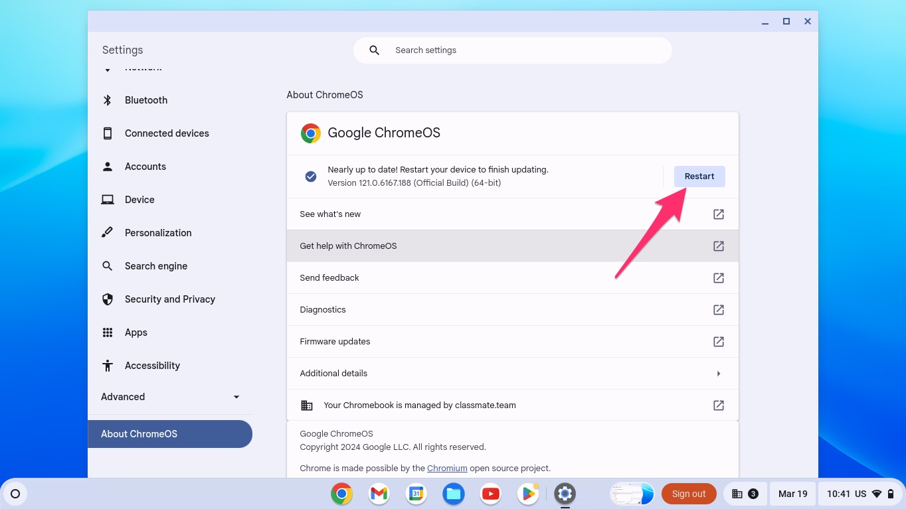Open the Files app from the shelf
This screenshot has width=906, height=509.
(x=453, y=494)
